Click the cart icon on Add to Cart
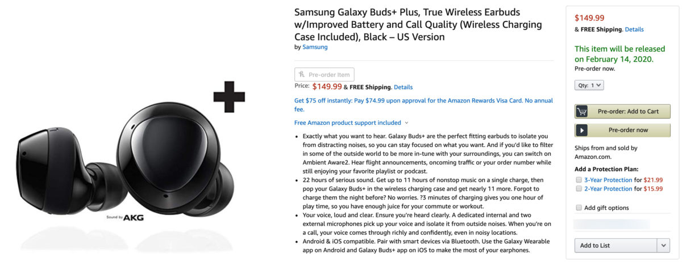The height and width of the screenshot is (262, 682). [581, 111]
